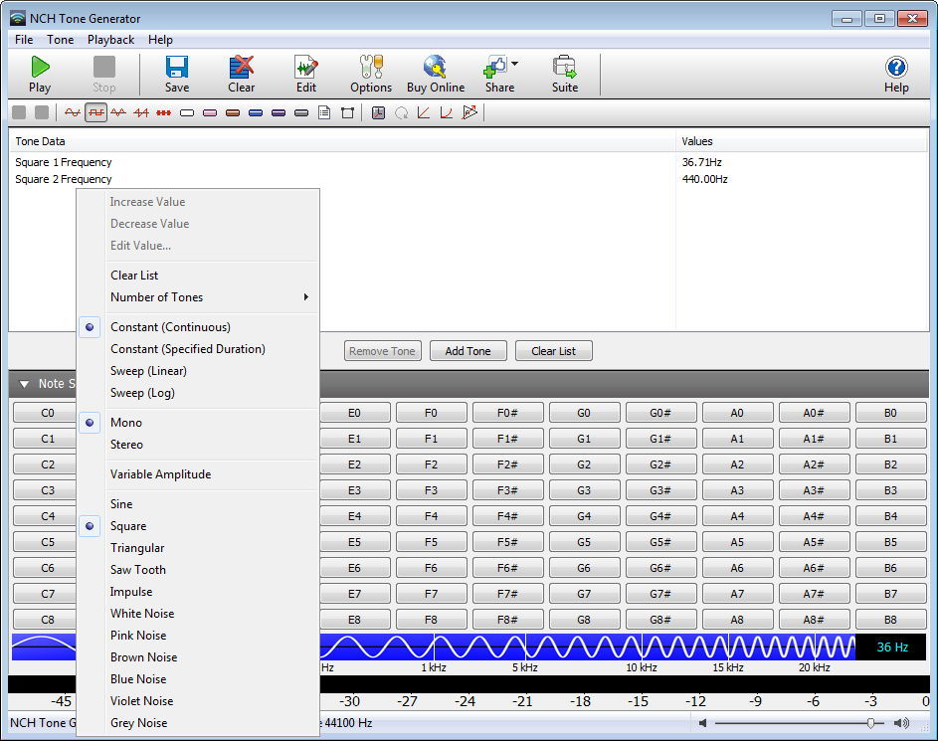Select Square waveform radio option
The image size is (938, 741).
pos(197,526)
